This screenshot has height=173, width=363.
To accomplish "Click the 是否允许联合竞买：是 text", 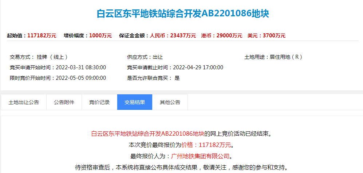I will [153, 78].
